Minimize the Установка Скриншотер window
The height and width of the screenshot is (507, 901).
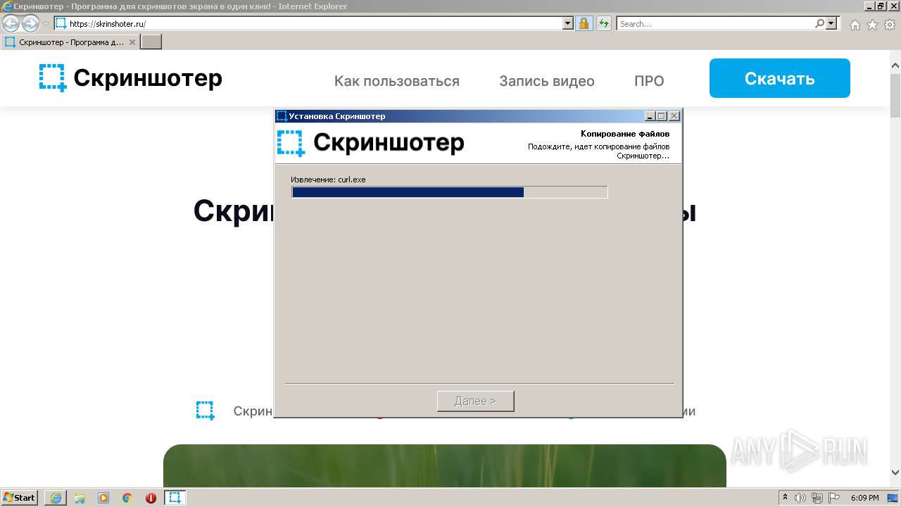point(650,116)
